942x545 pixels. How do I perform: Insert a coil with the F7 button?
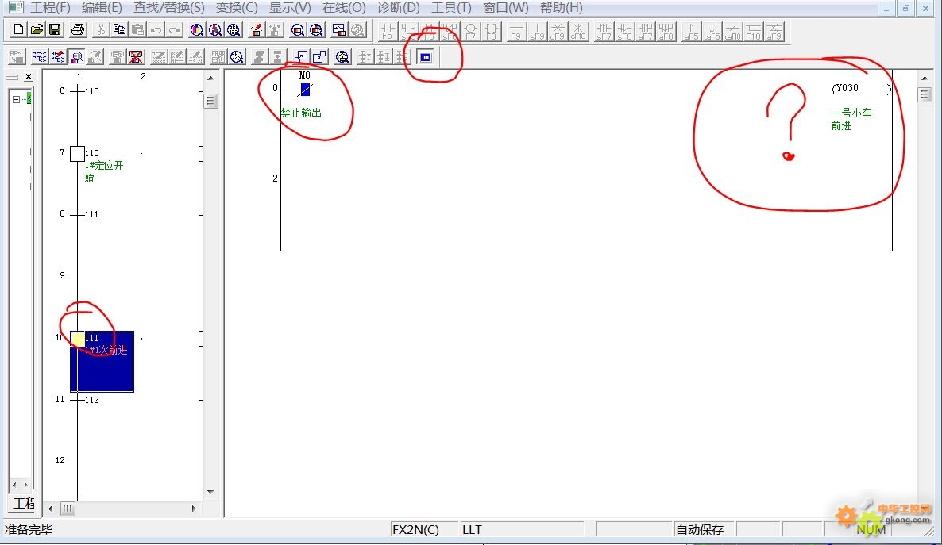470,31
